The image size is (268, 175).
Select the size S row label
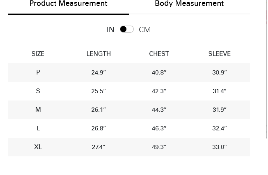(38, 91)
